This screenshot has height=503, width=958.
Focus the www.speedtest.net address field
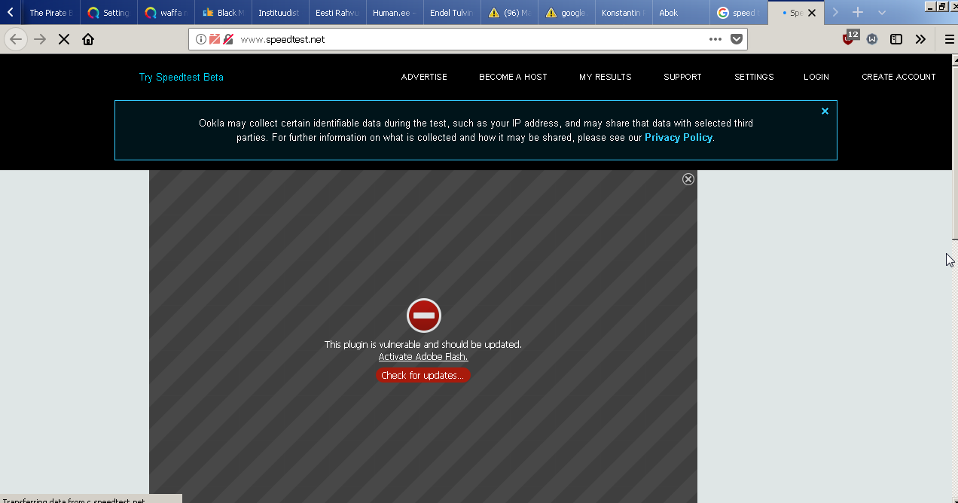coord(467,39)
